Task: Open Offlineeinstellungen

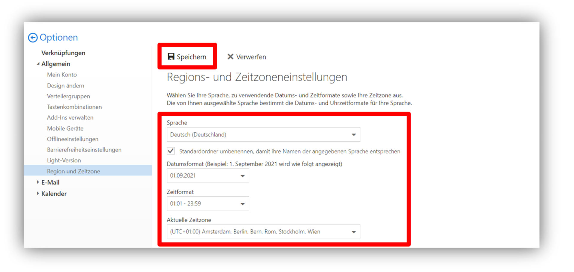Action: pos(73,139)
